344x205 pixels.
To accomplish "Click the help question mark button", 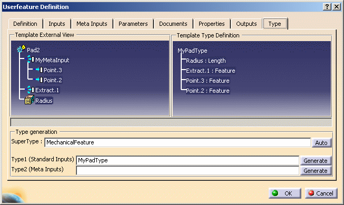I will coord(327,6).
